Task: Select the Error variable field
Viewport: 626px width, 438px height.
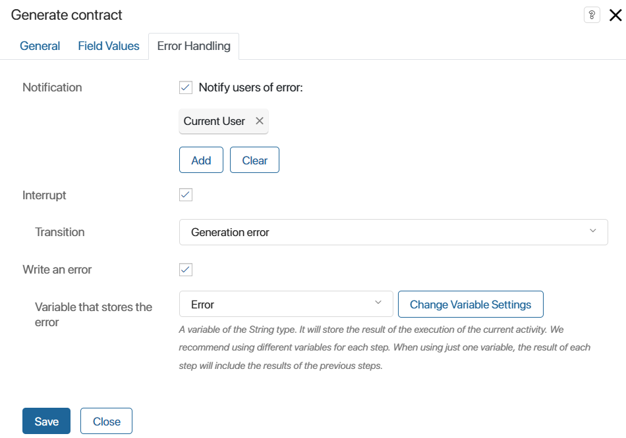Action: (x=286, y=304)
